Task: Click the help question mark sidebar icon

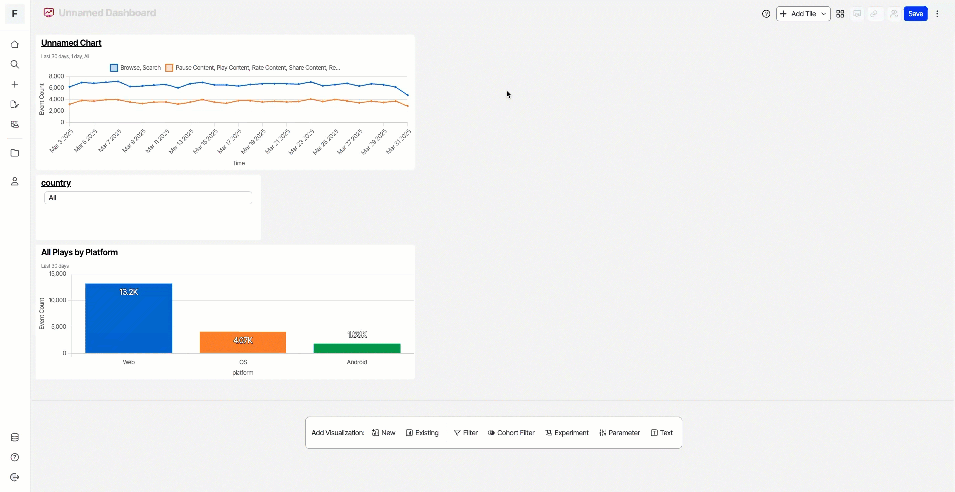Action: [15, 457]
